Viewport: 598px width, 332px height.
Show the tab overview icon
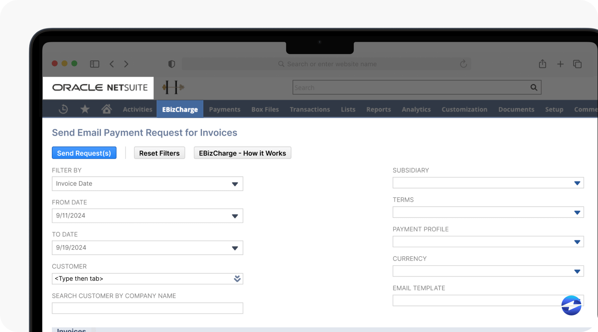click(577, 64)
